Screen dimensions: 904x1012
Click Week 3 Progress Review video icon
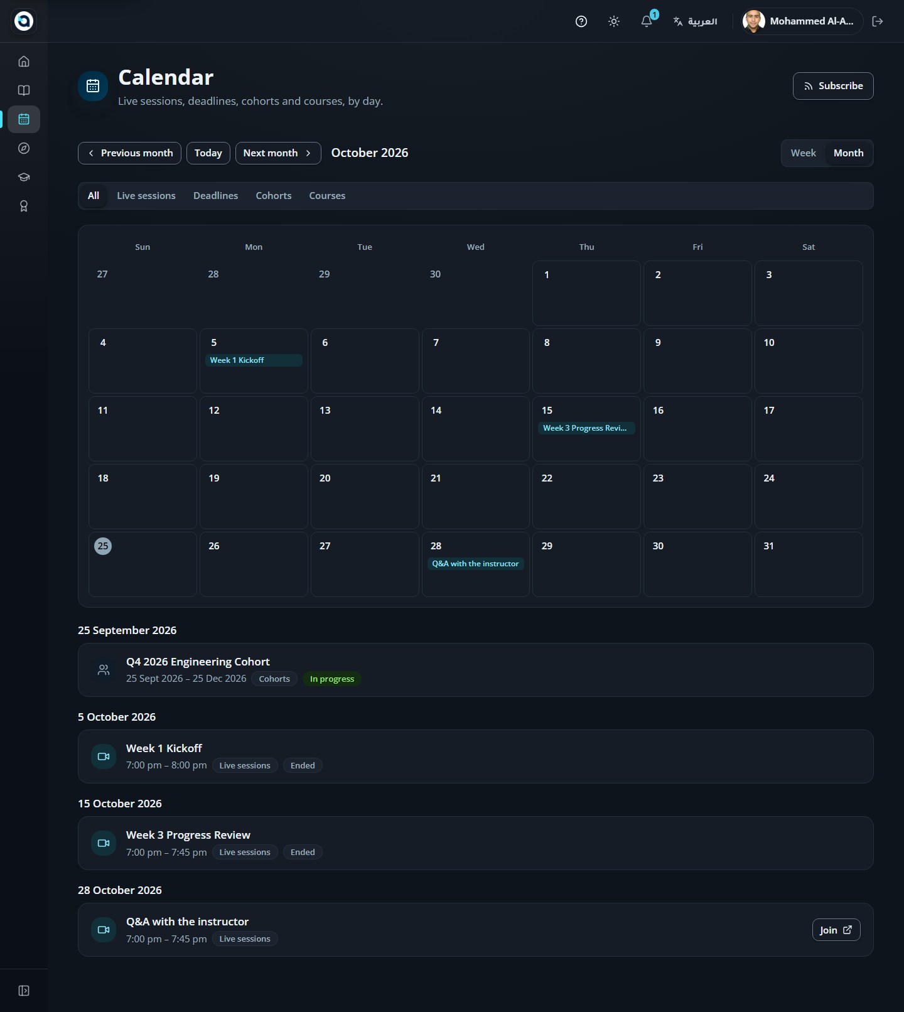coord(104,843)
